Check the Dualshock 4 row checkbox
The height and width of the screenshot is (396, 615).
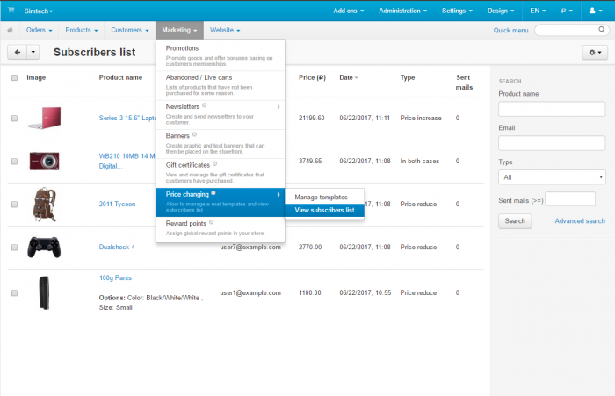(x=15, y=248)
